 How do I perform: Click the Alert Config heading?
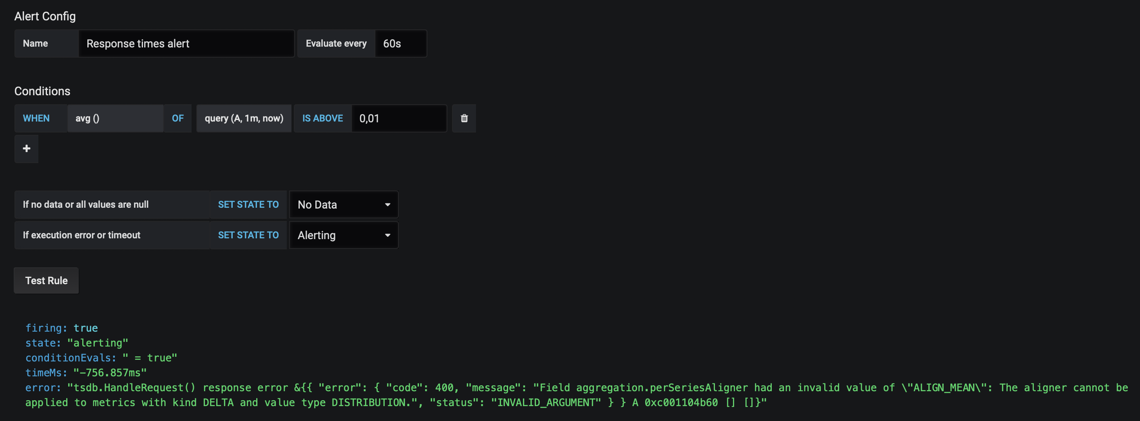coord(45,16)
